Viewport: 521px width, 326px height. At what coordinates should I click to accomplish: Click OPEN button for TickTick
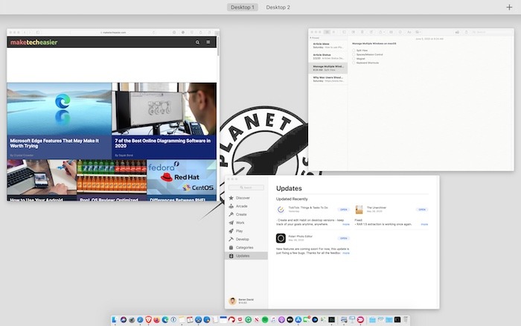344,209
